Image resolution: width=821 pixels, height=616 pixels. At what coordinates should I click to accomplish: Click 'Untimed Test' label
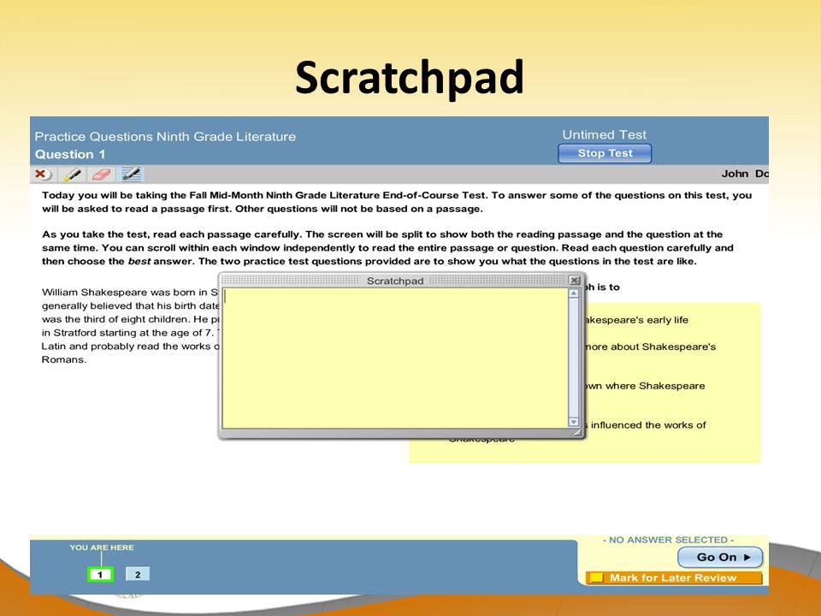click(605, 134)
